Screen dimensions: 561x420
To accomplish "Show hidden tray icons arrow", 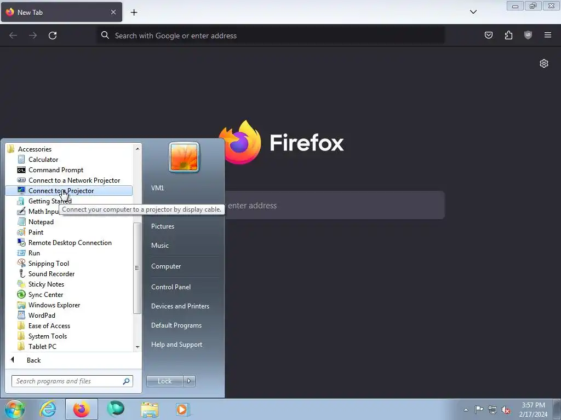I will point(466,410).
